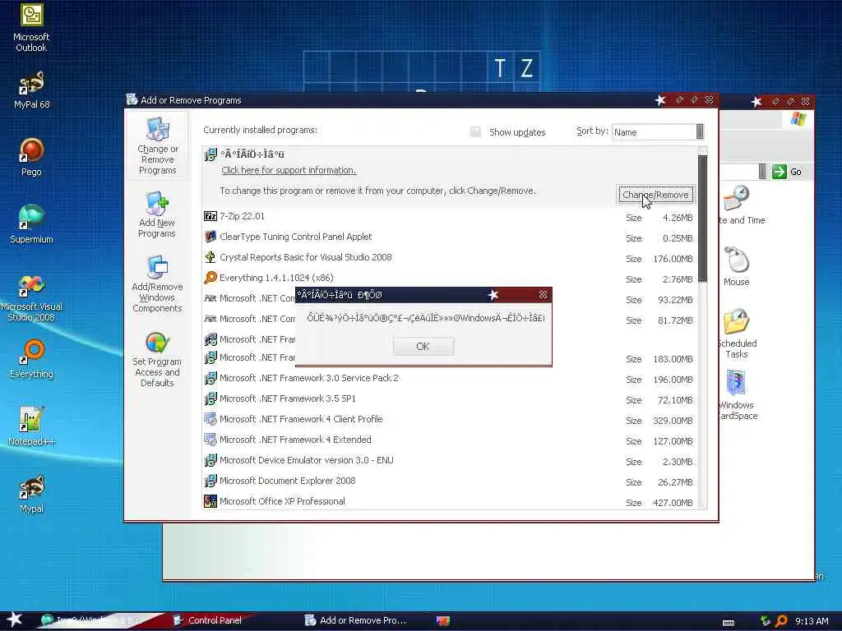Open the Sort by Name dropdown
Viewport: 842px width, 631px height.
click(699, 132)
